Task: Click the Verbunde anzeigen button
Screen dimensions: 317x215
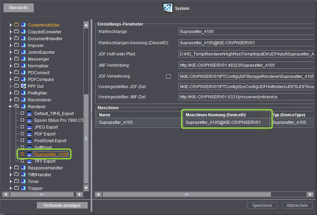Action: click(62, 205)
